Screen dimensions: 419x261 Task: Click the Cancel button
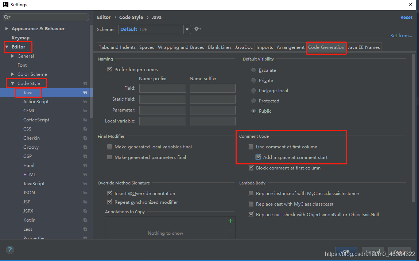tap(373, 251)
